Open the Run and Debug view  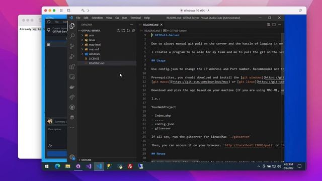click(x=72, y=56)
